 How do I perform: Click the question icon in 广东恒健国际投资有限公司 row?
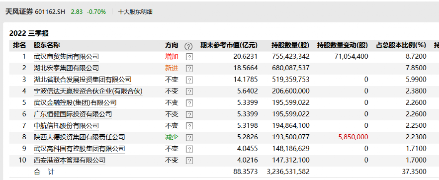point(189,114)
